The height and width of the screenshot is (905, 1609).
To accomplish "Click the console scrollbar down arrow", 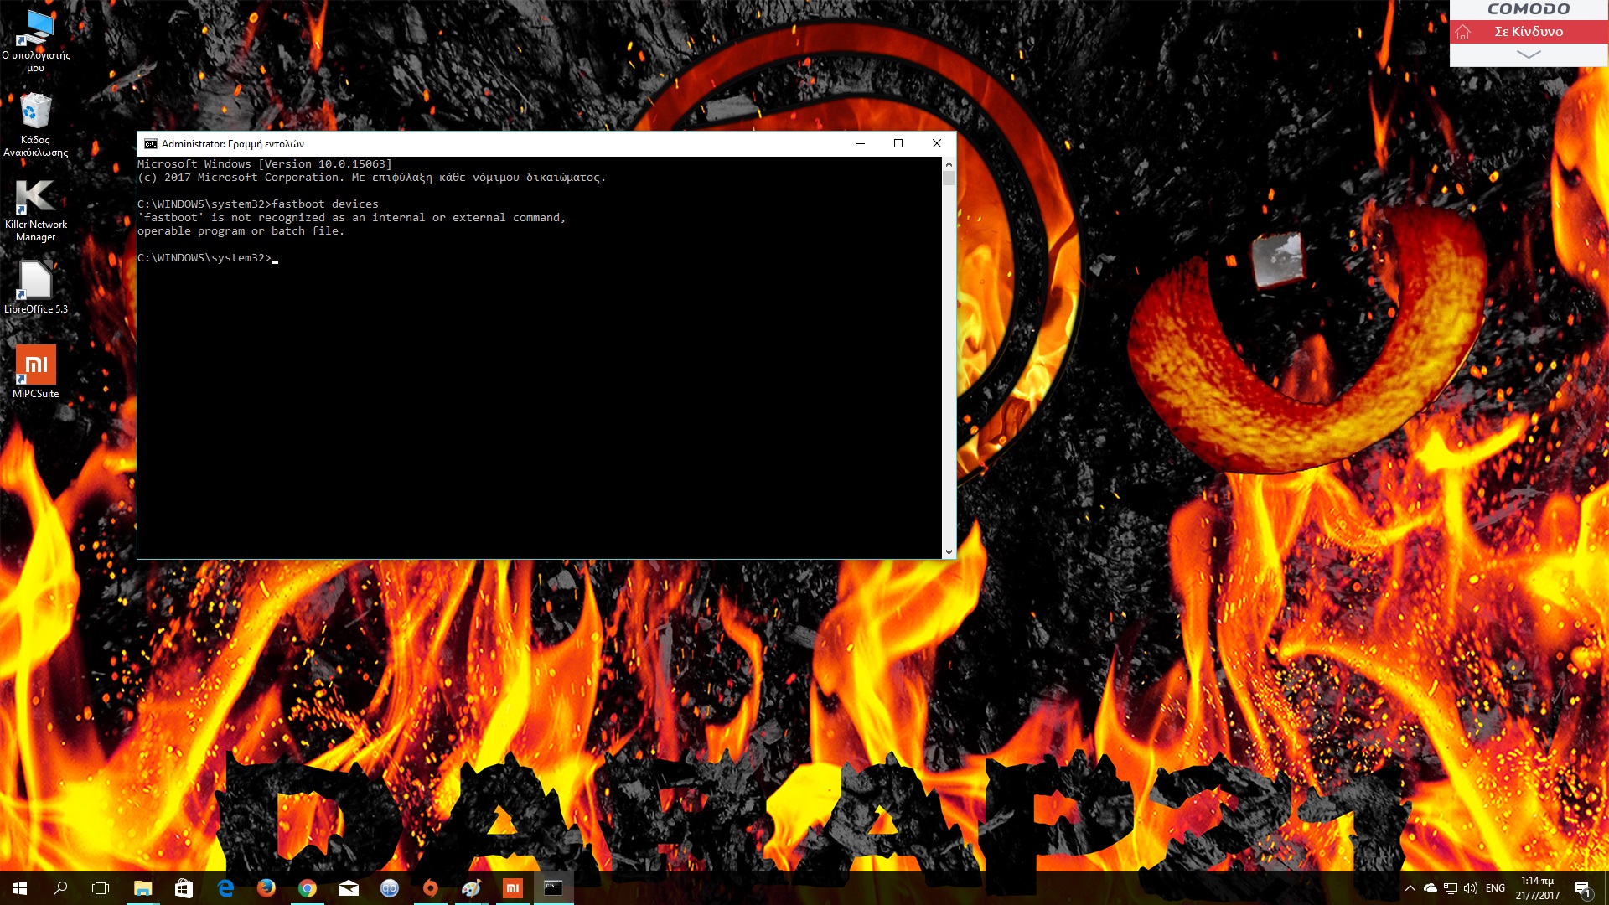I will [x=949, y=551].
